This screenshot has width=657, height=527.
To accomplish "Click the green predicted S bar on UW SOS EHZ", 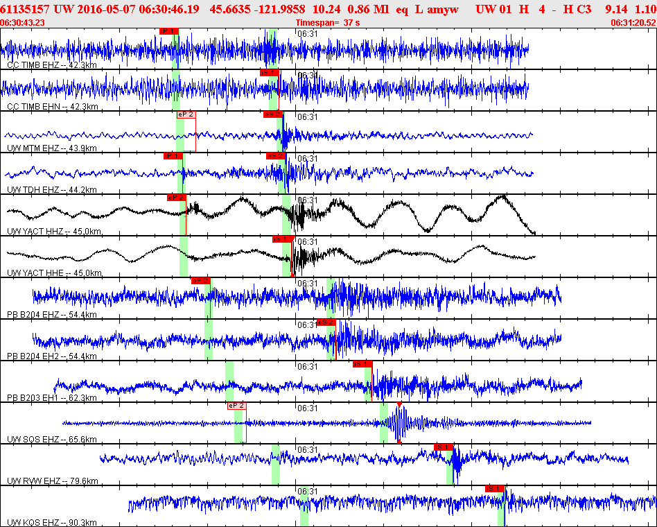I will [384, 423].
